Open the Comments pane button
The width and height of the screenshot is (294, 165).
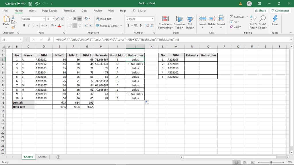(x=280, y=11)
